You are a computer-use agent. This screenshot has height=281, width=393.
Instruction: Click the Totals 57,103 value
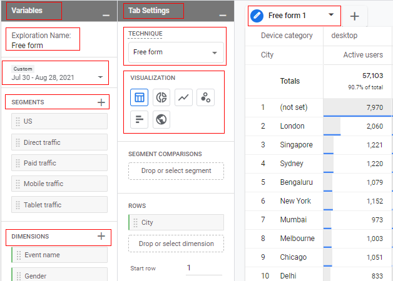(x=372, y=76)
